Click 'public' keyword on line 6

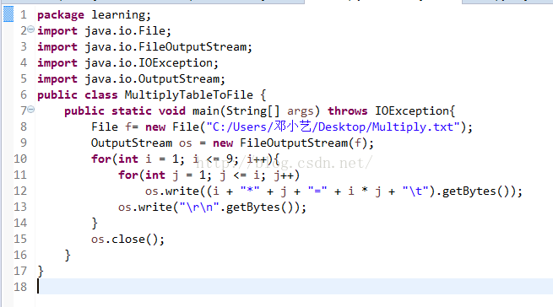pyautogui.click(x=57, y=95)
